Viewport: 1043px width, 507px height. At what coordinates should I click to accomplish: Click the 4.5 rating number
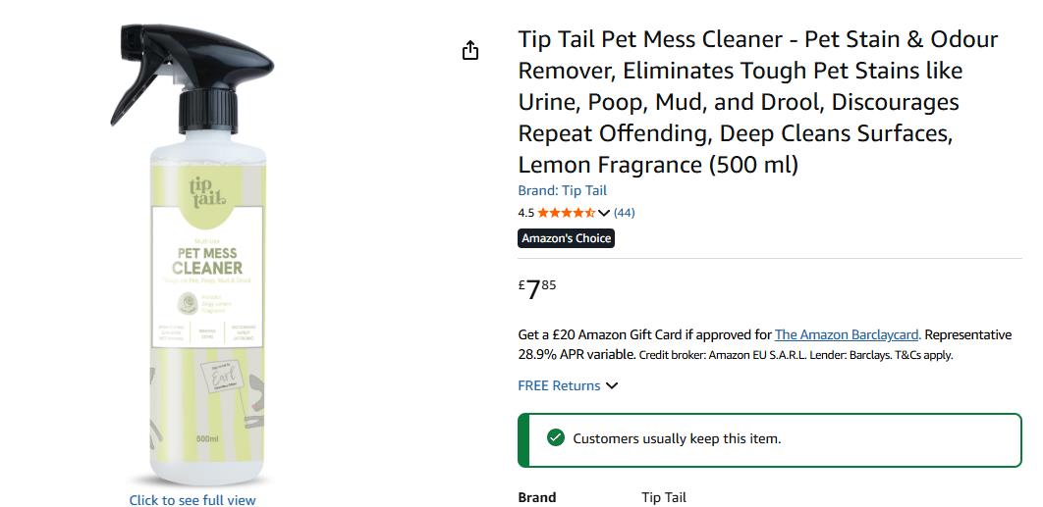point(525,213)
